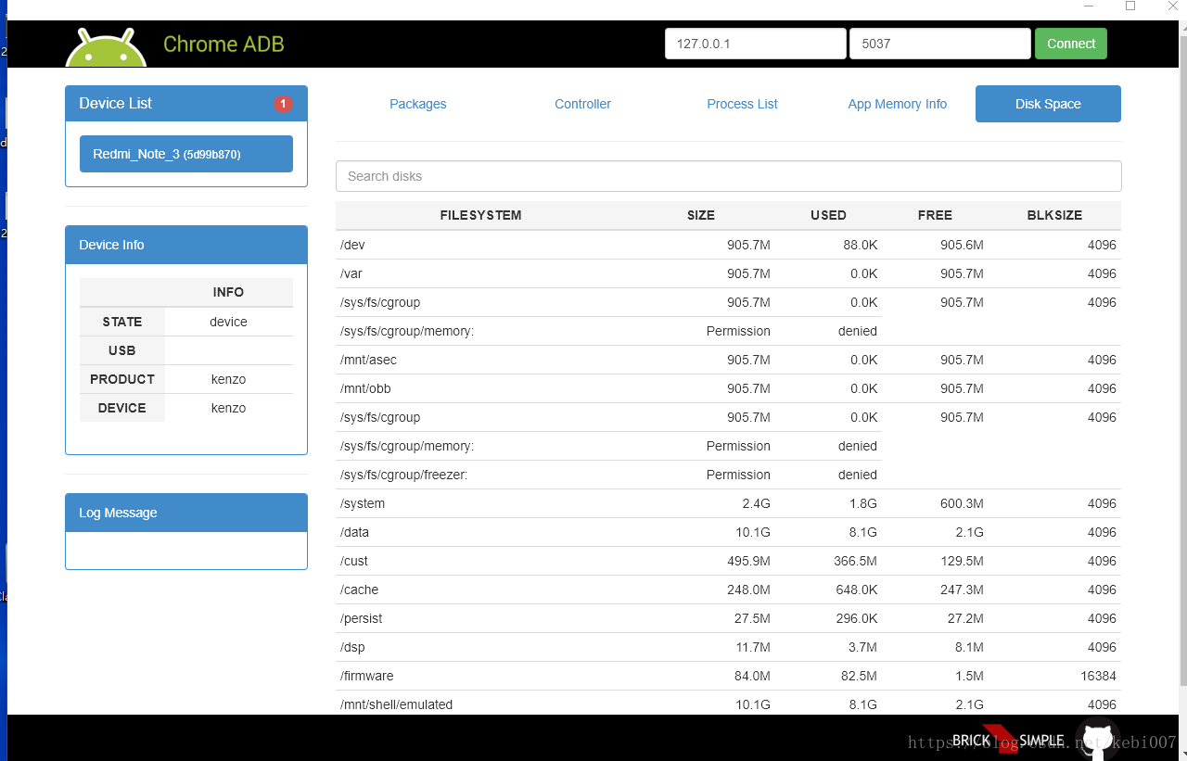Click the red device count badge
The height and width of the screenshot is (761, 1187).
283,104
